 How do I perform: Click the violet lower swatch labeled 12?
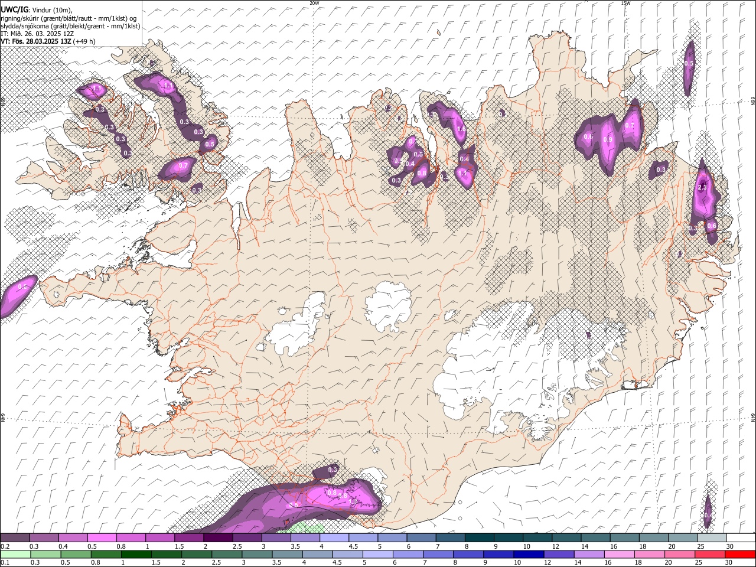(559, 554)
